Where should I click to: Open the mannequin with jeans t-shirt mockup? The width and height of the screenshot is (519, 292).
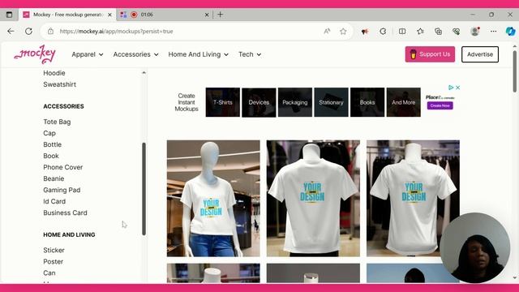pos(213,198)
